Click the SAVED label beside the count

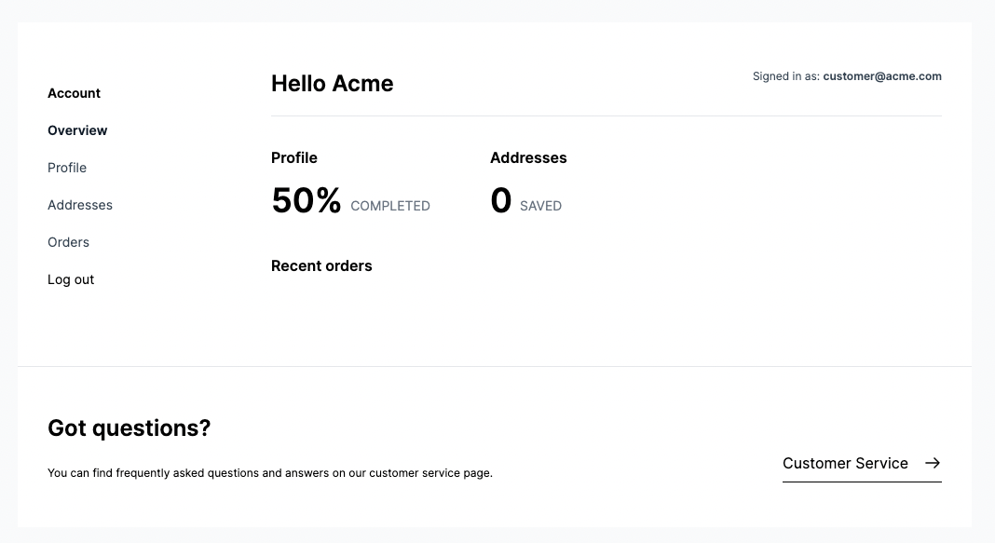click(x=540, y=206)
